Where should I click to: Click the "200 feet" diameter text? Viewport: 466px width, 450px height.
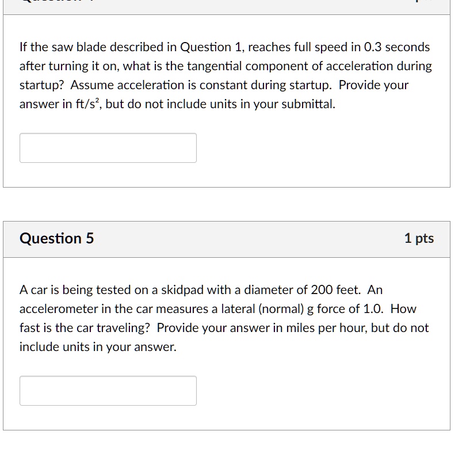335,289
